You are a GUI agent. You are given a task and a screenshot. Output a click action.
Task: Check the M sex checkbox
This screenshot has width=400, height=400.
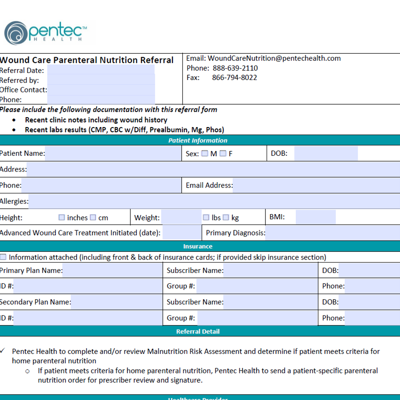(x=205, y=153)
